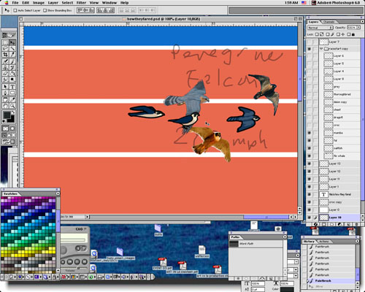
Task: Click the trash icon in Layers palette
Action: click(x=357, y=224)
